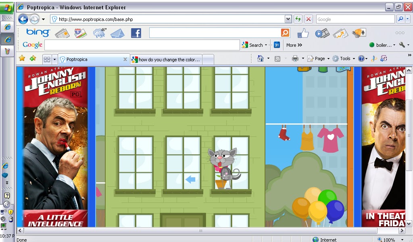Screen dimensions: 413x242
Task: Refresh the page with the green arrows icon
Action: 298,19
